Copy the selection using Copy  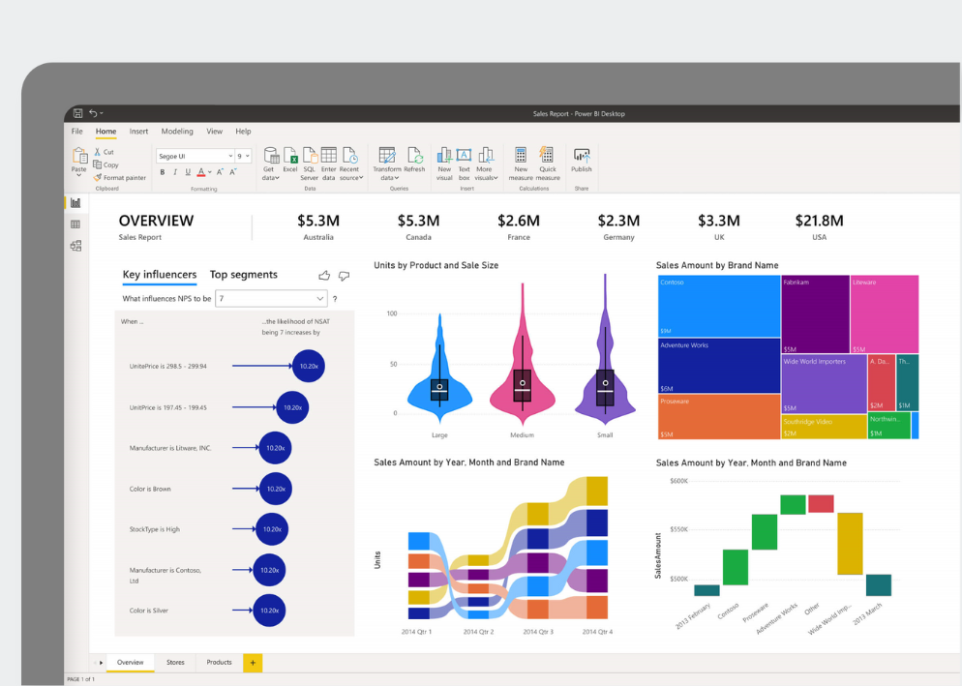tap(105, 164)
